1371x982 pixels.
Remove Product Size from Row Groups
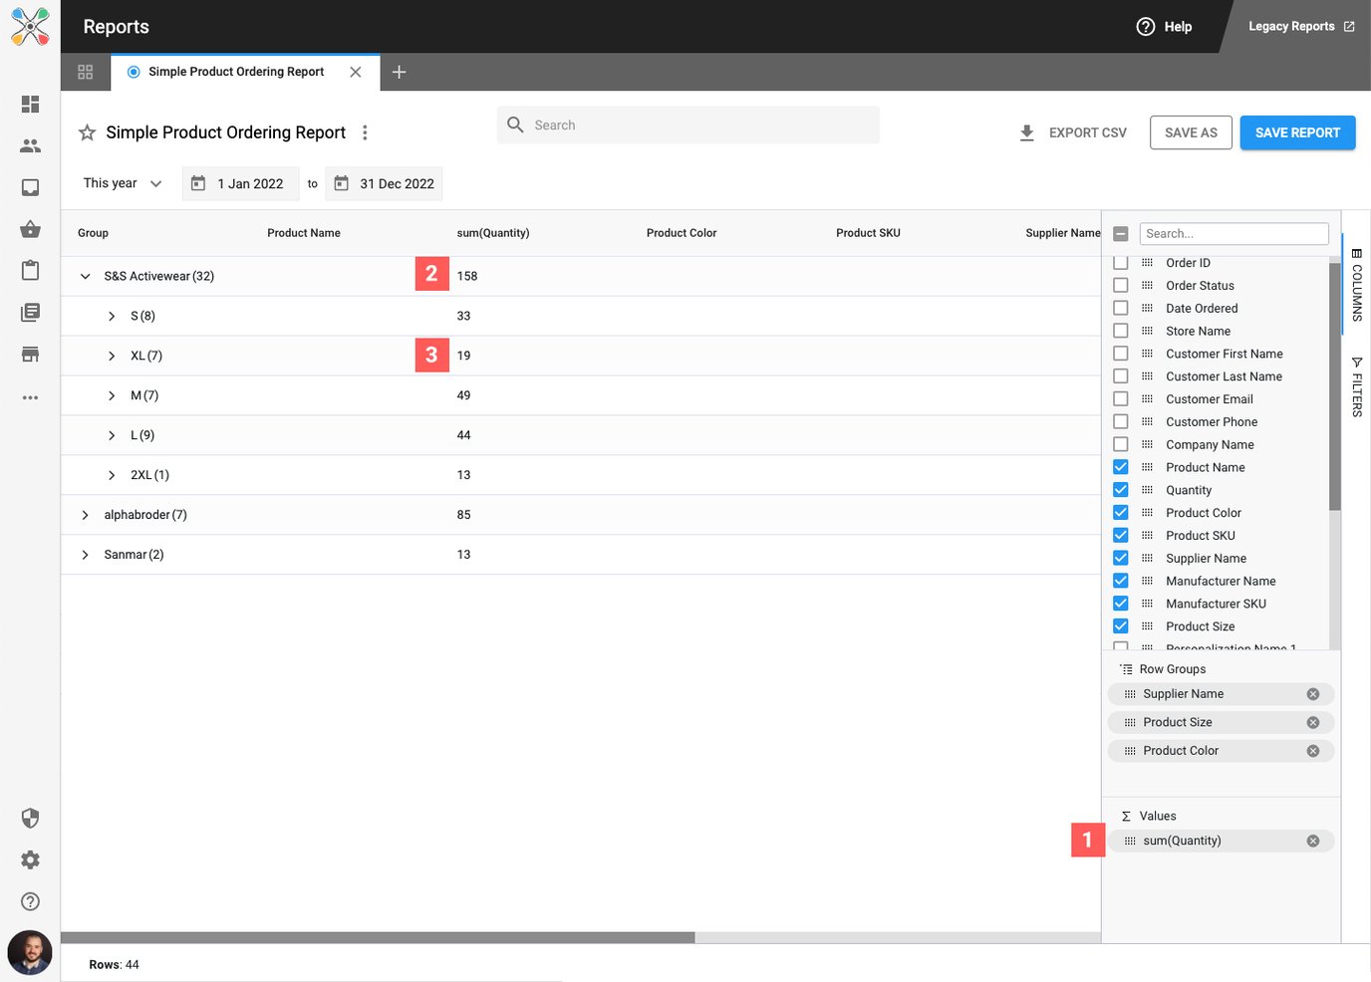[1312, 723]
